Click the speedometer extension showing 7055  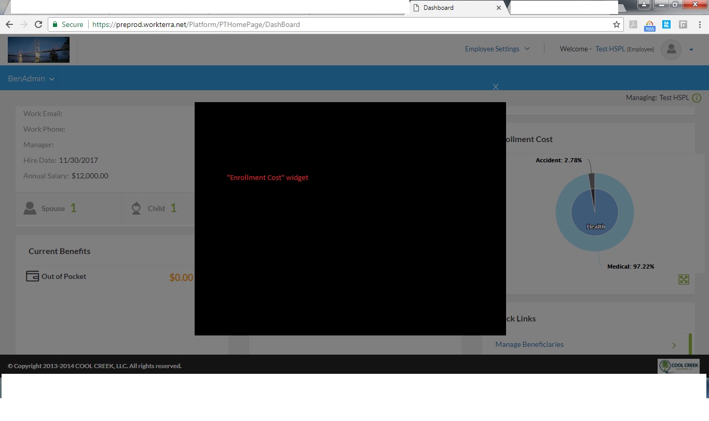pyautogui.click(x=649, y=25)
